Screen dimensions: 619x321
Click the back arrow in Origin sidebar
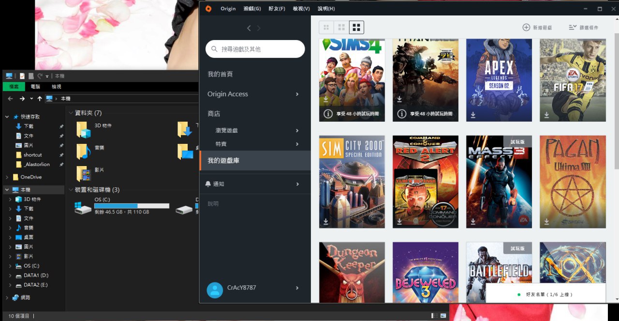[x=249, y=28]
